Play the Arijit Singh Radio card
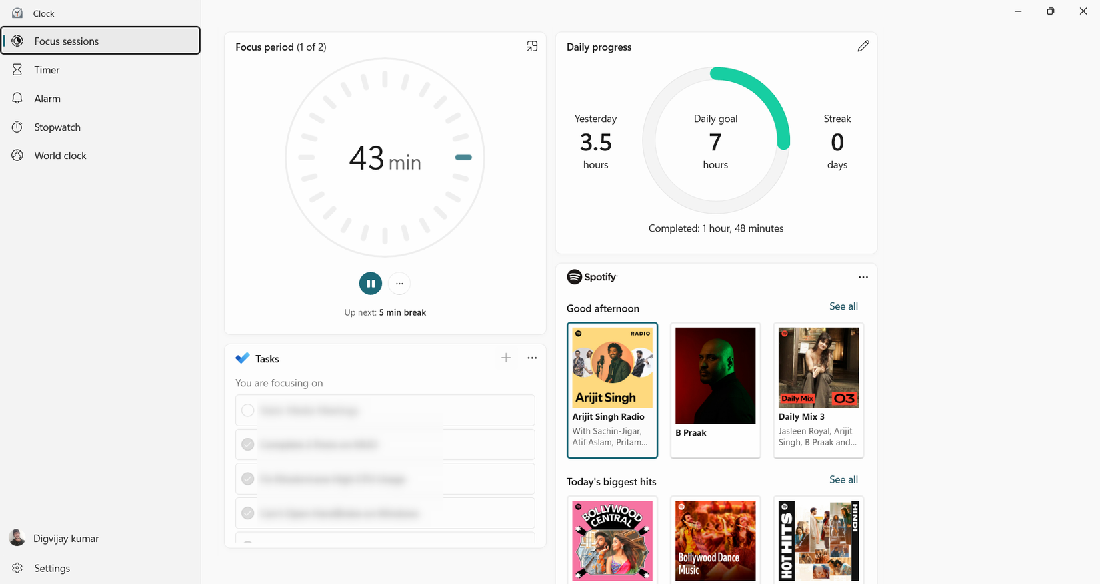The width and height of the screenshot is (1100, 584). coord(612,390)
